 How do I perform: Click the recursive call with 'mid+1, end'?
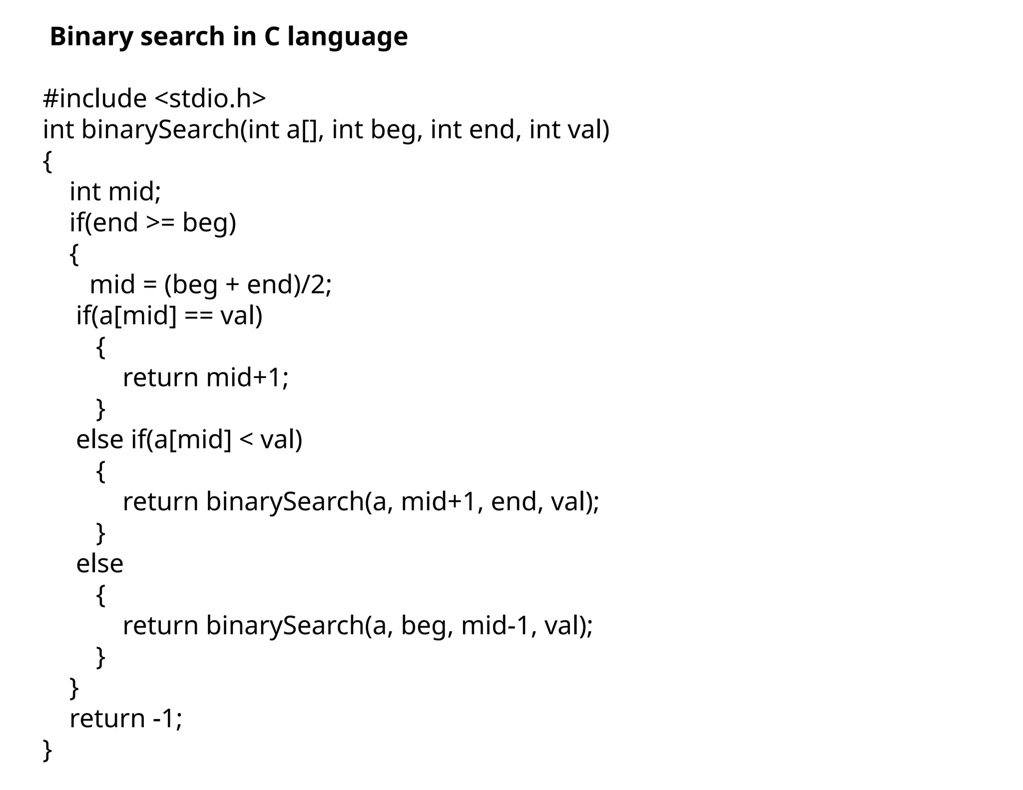pyautogui.click(x=361, y=501)
